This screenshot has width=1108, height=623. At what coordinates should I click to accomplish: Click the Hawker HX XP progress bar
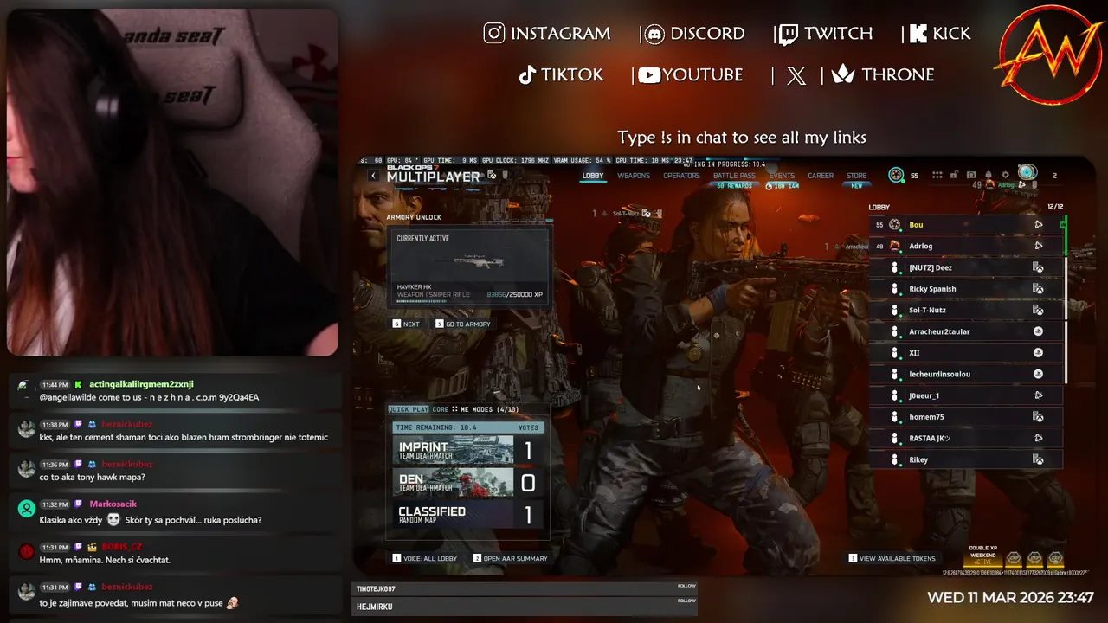pos(422,301)
